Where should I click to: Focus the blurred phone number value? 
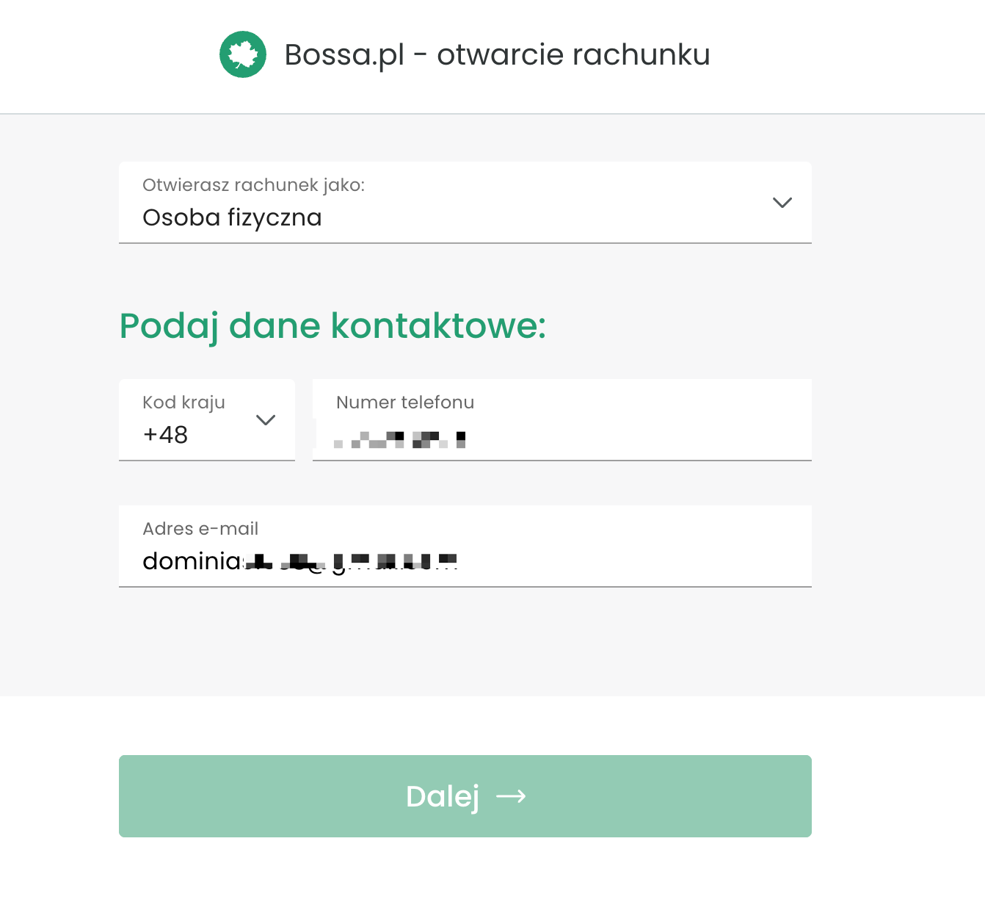coord(400,439)
